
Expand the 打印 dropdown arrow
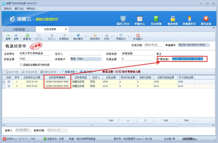click(112, 37)
